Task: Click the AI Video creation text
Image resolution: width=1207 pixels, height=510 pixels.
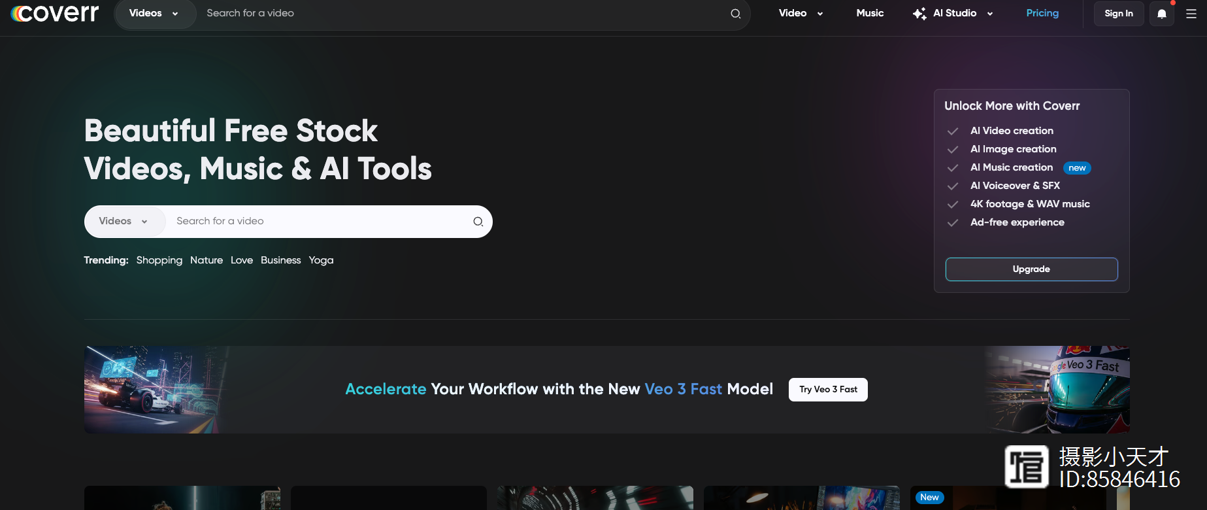Action: point(1012,131)
